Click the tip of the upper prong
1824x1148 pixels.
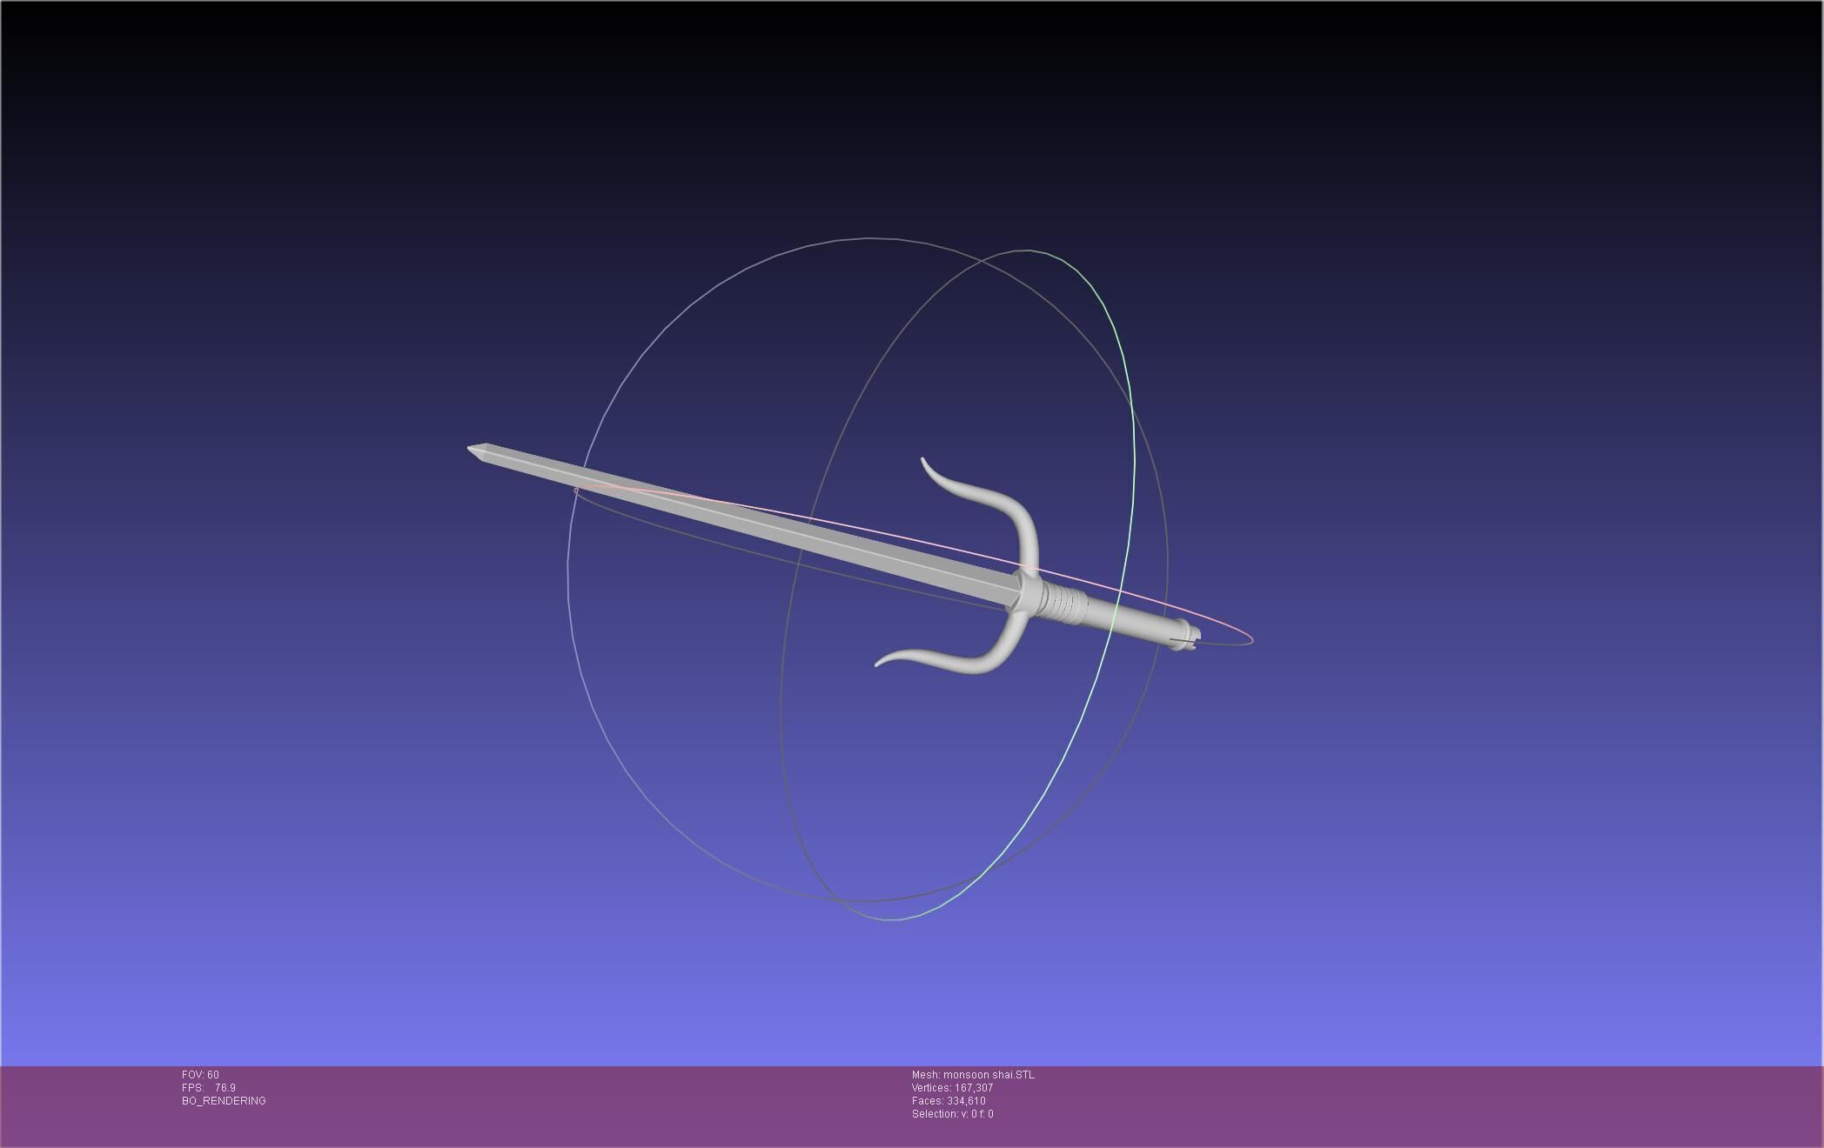click(922, 459)
